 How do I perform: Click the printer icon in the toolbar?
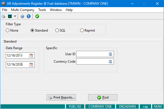(x=3, y=16)
